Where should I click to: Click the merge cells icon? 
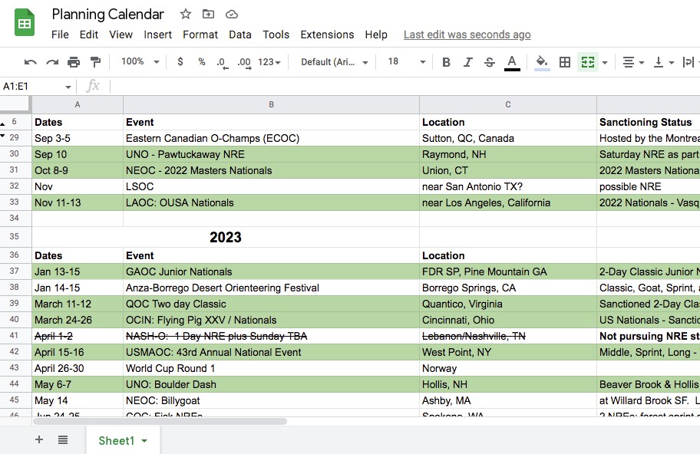pos(588,62)
